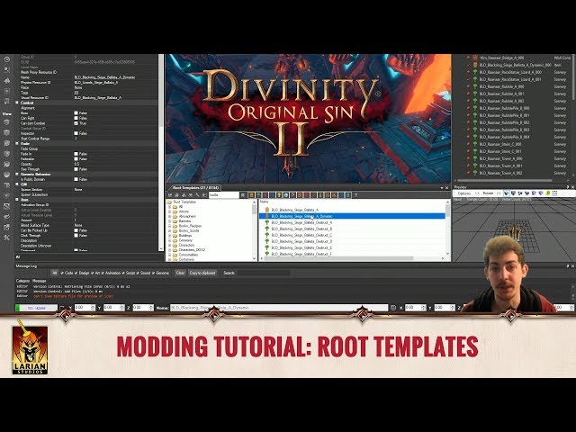Screen dimensions: 576x432
Task: Toggle the Is Public Domain checkbox
Action: point(76,179)
